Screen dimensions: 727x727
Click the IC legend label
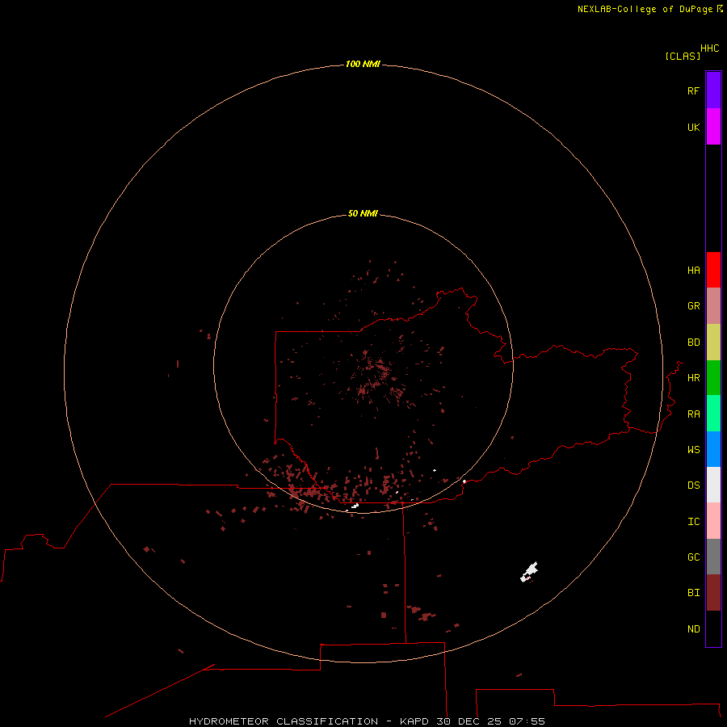tap(693, 522)
